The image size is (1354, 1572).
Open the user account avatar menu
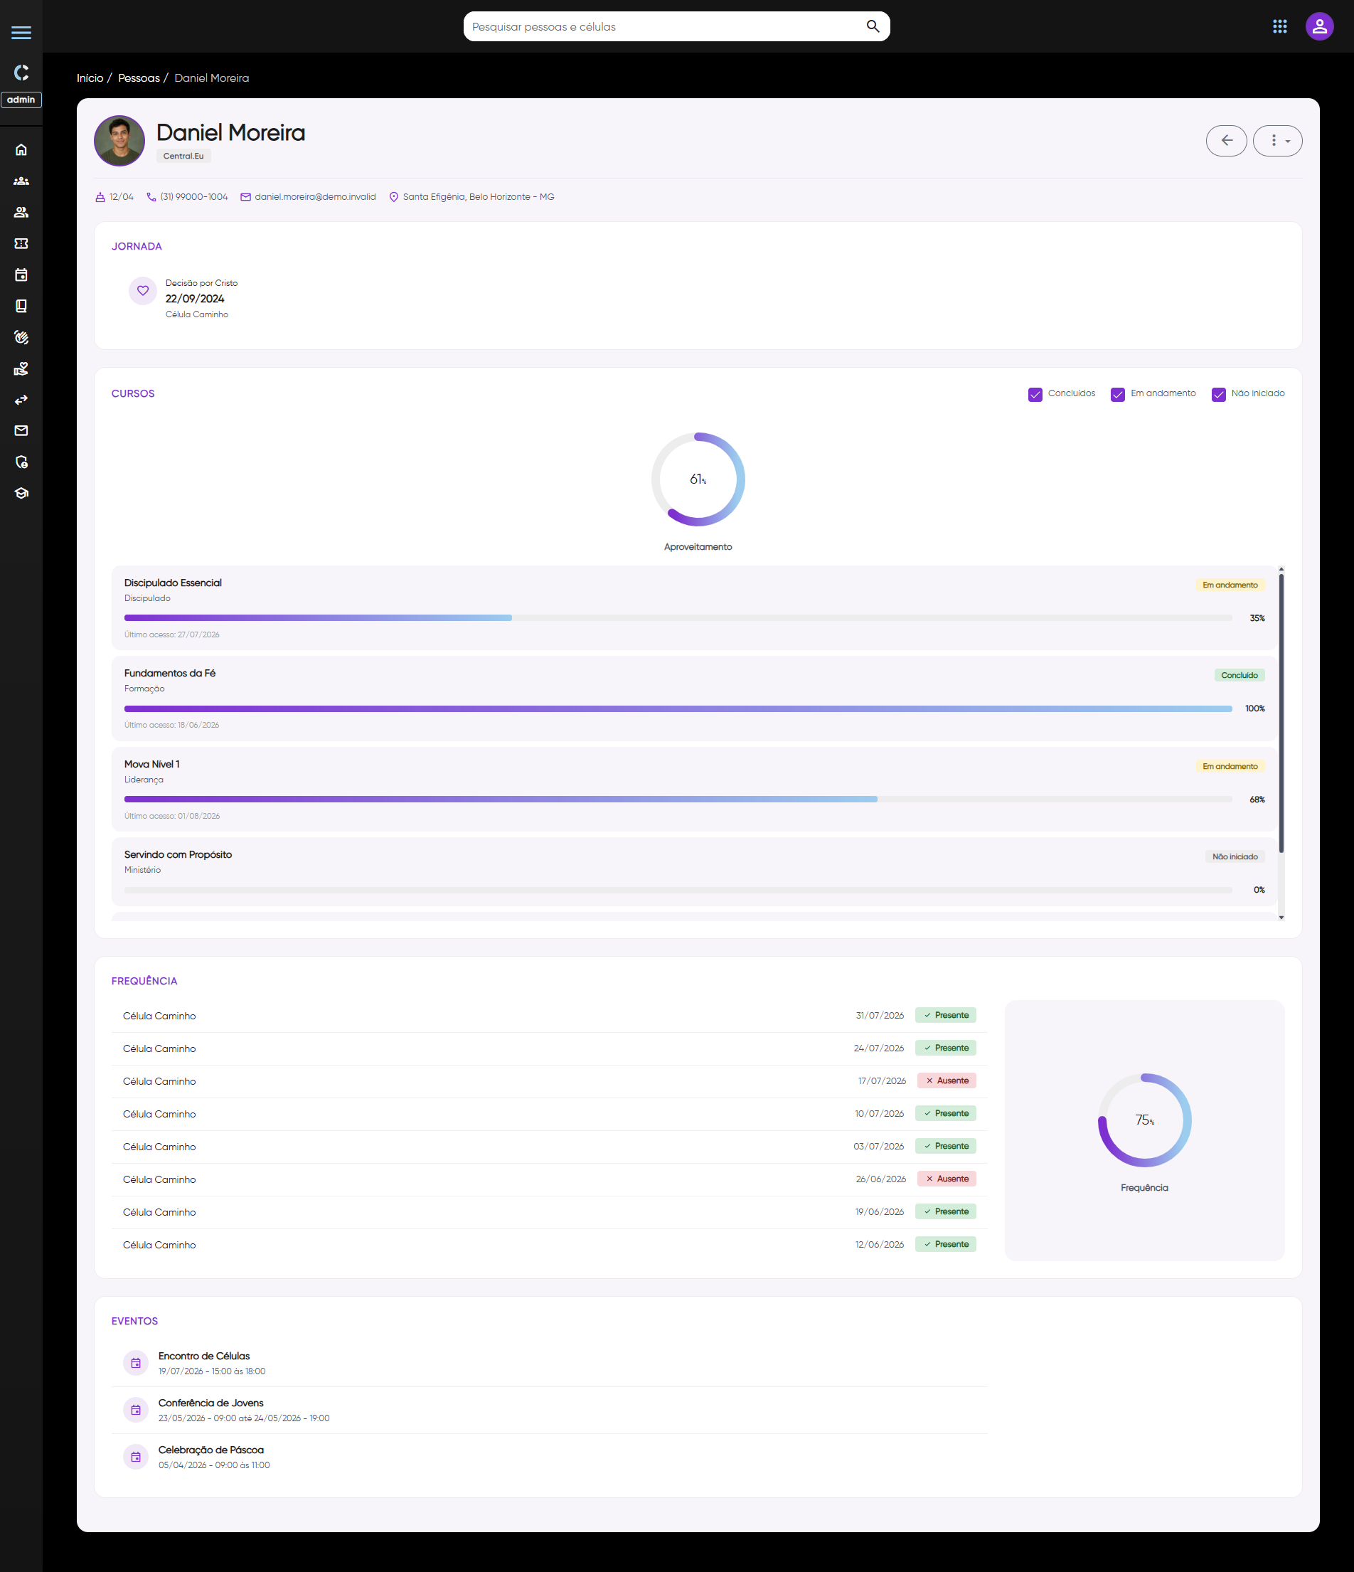[1319, 26]
